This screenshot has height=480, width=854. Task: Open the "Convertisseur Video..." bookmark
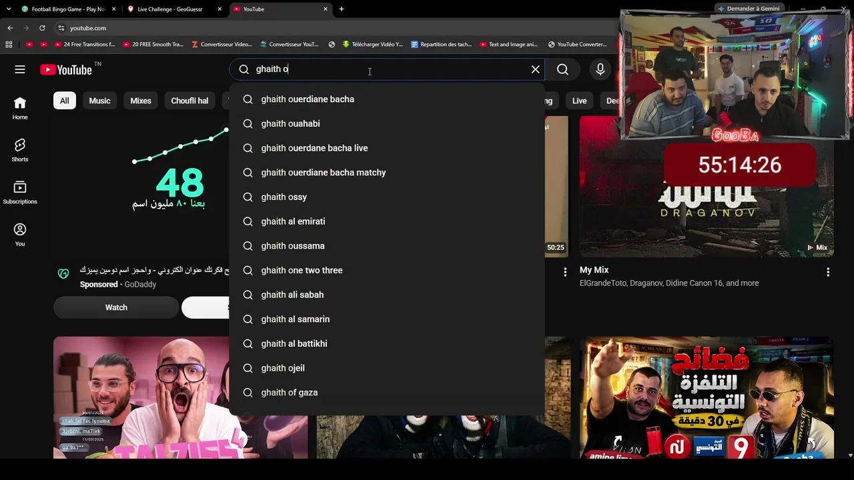[x=222, y=45]
